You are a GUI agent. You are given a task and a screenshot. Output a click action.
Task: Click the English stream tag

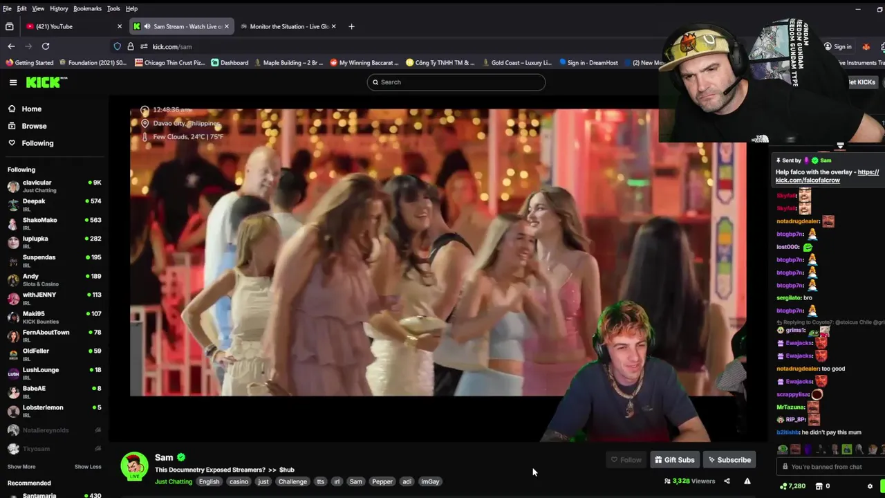[x=209, y=481]
